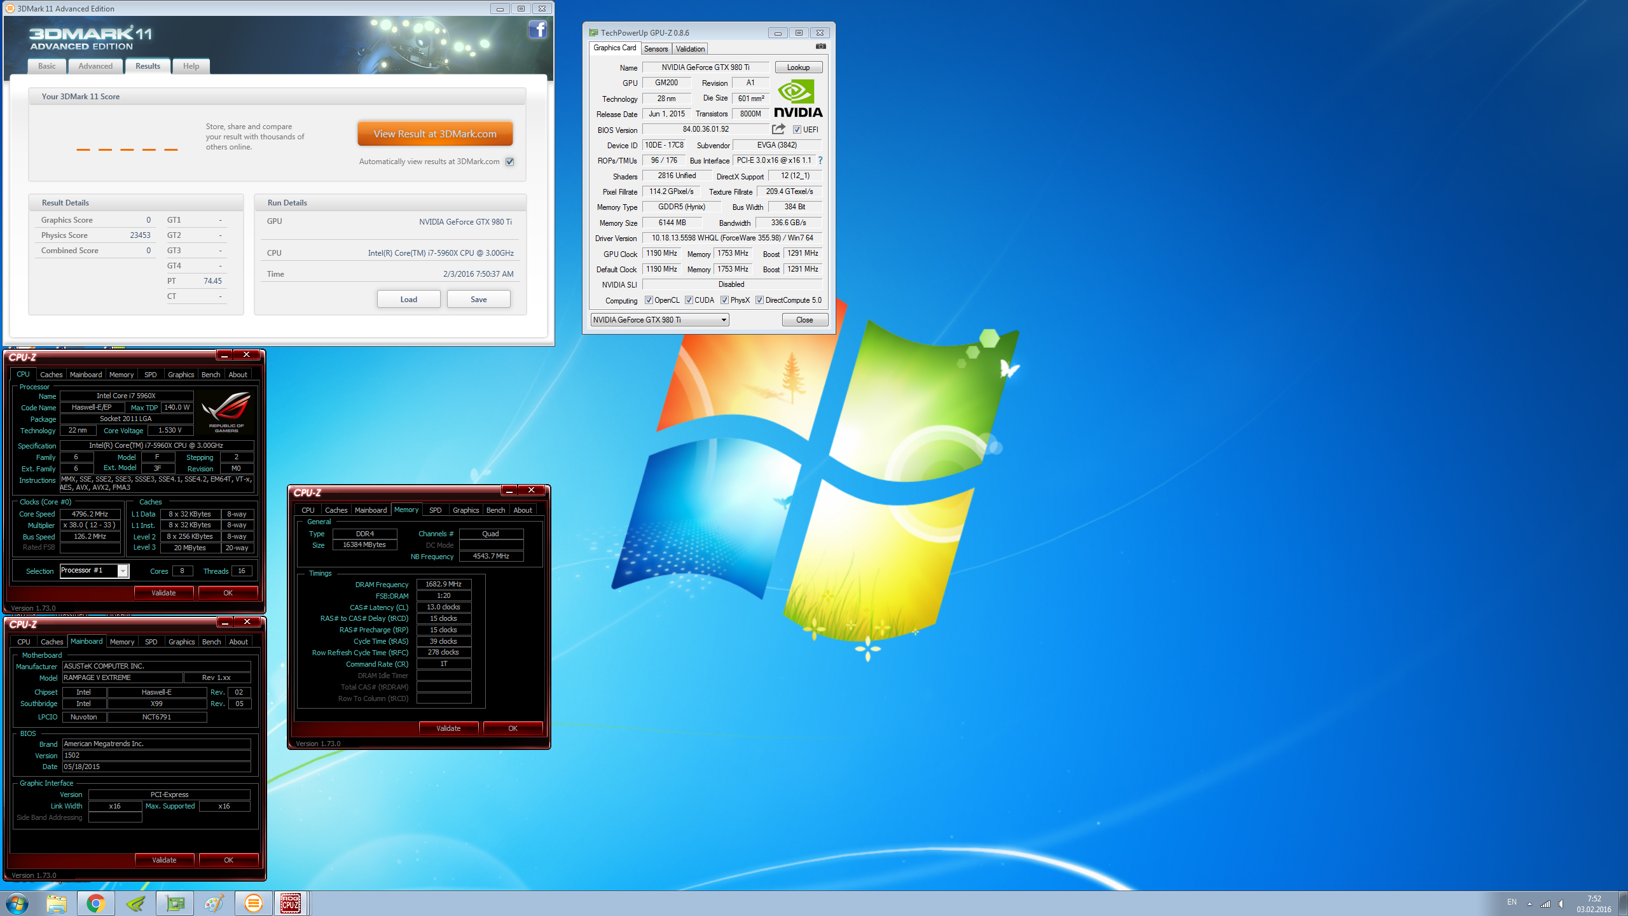Switch to the Basic tab in 3DMark
Image resolution: width=1628 pixels, height=916 pixels.
pyautogui.click(x=46, y=66)
